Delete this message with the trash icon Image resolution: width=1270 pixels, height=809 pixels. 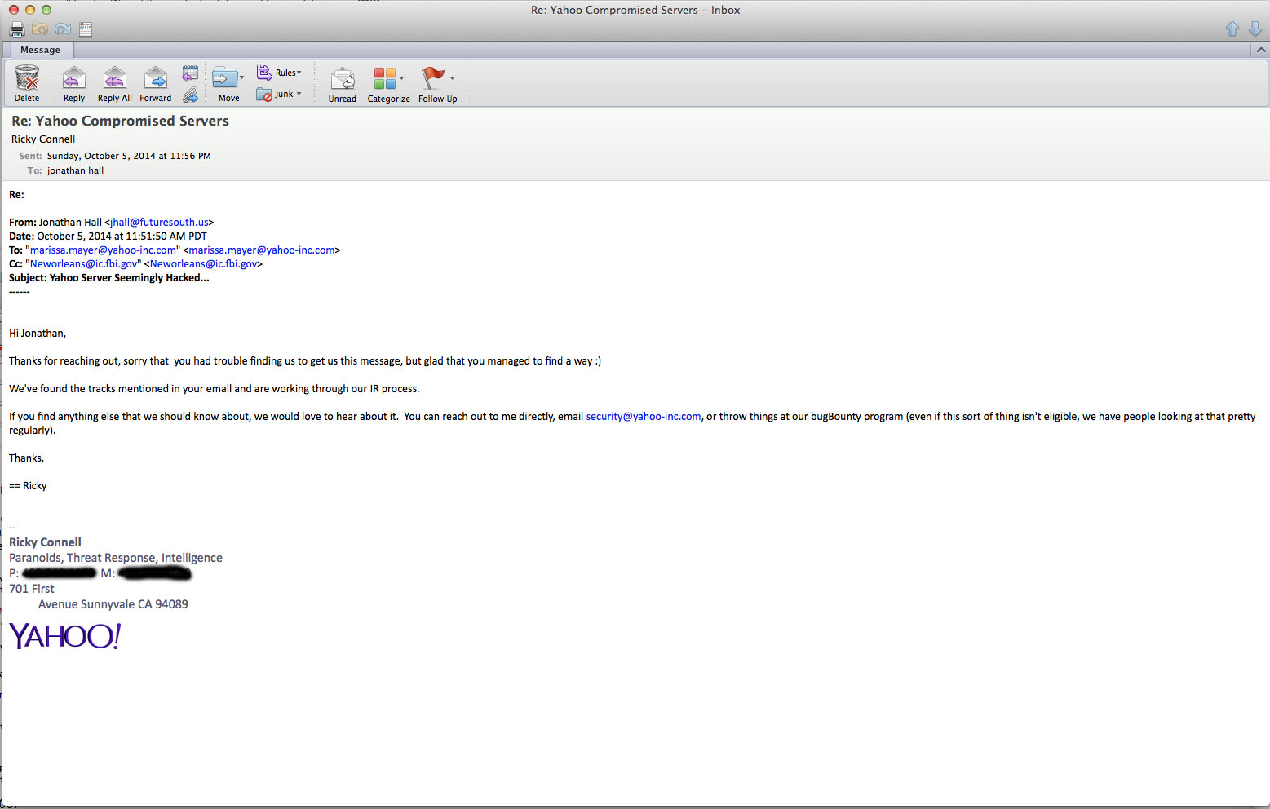point(27,78)
